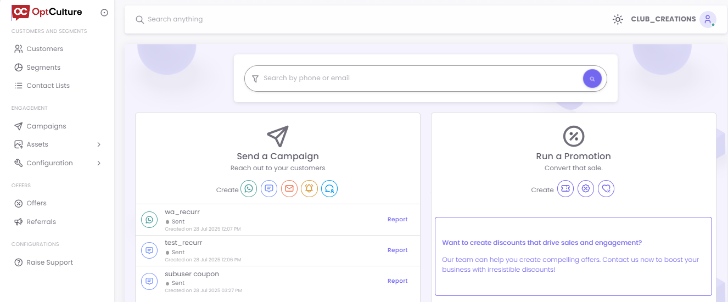728x302 pixels.
Task: Open the CLUB_CREATIONS account name
Action: coord(663,19)
